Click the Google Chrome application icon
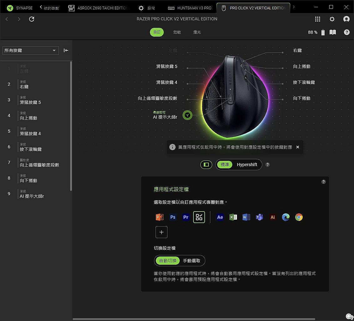This screenshot has width=354, height=321. pyautogui.click(x=299, y=217)
